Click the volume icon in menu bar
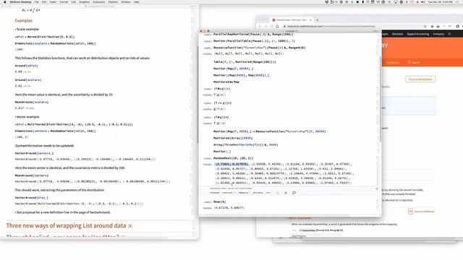This screenshot has height=260, width=463. tap(422, 2)
